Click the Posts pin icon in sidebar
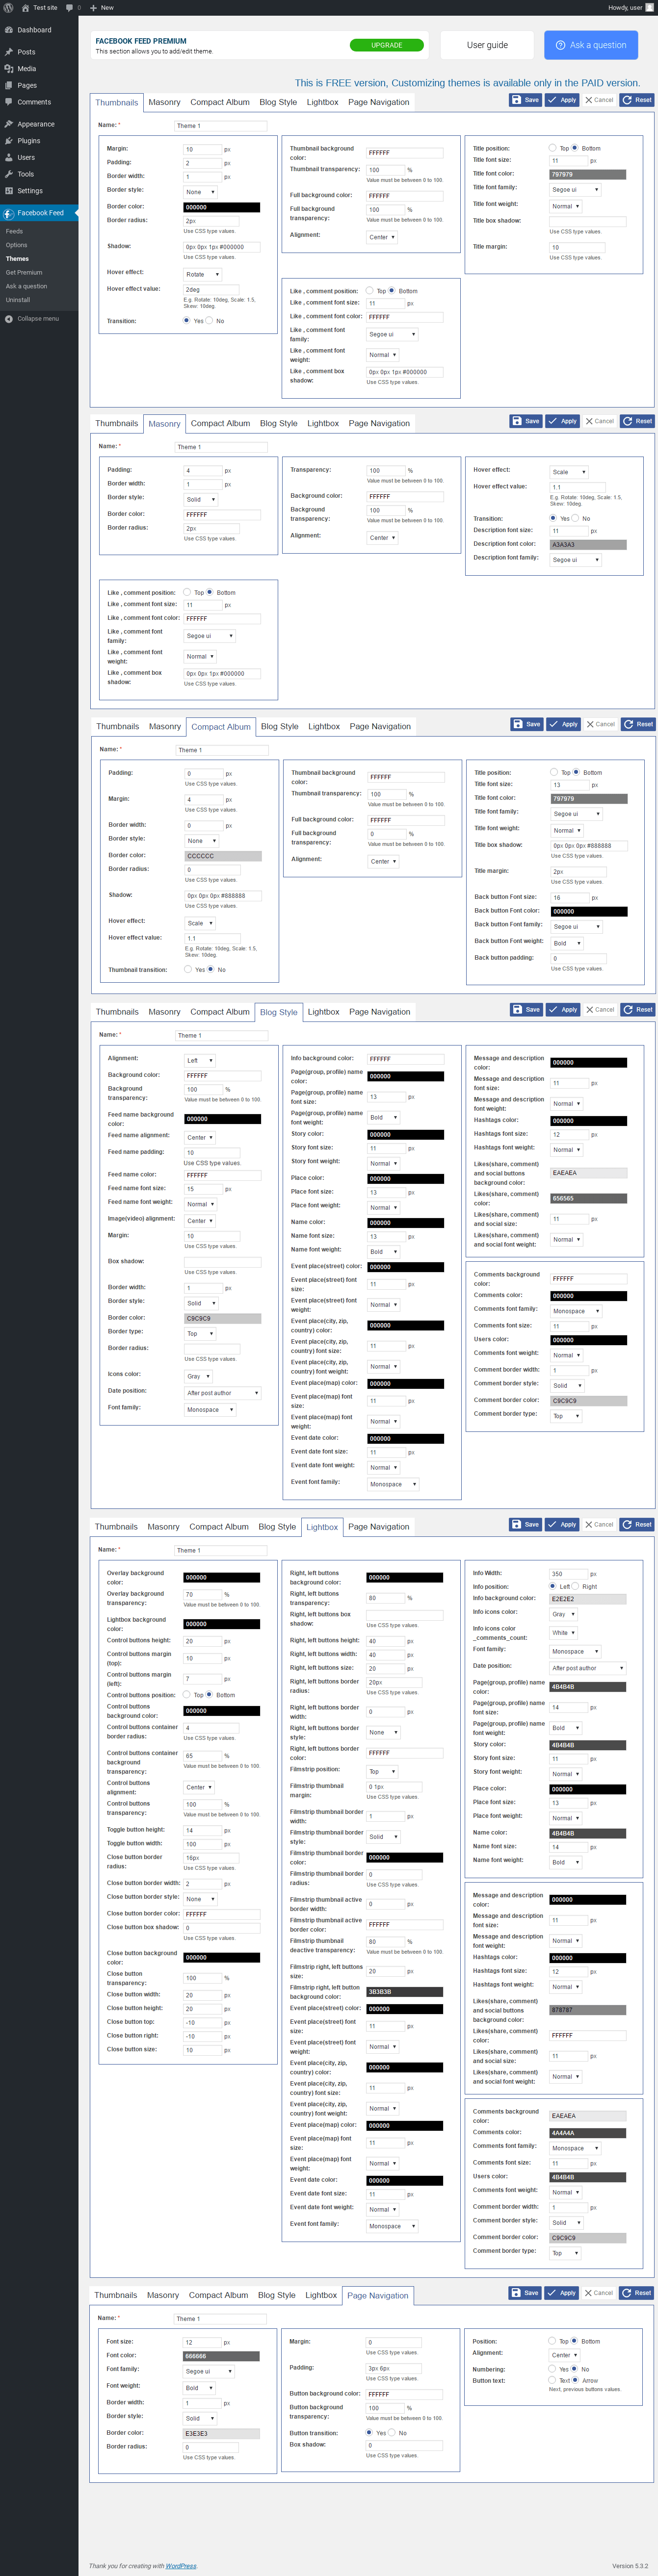This screenshot has width=658, height=2576. tap(9, 52)
